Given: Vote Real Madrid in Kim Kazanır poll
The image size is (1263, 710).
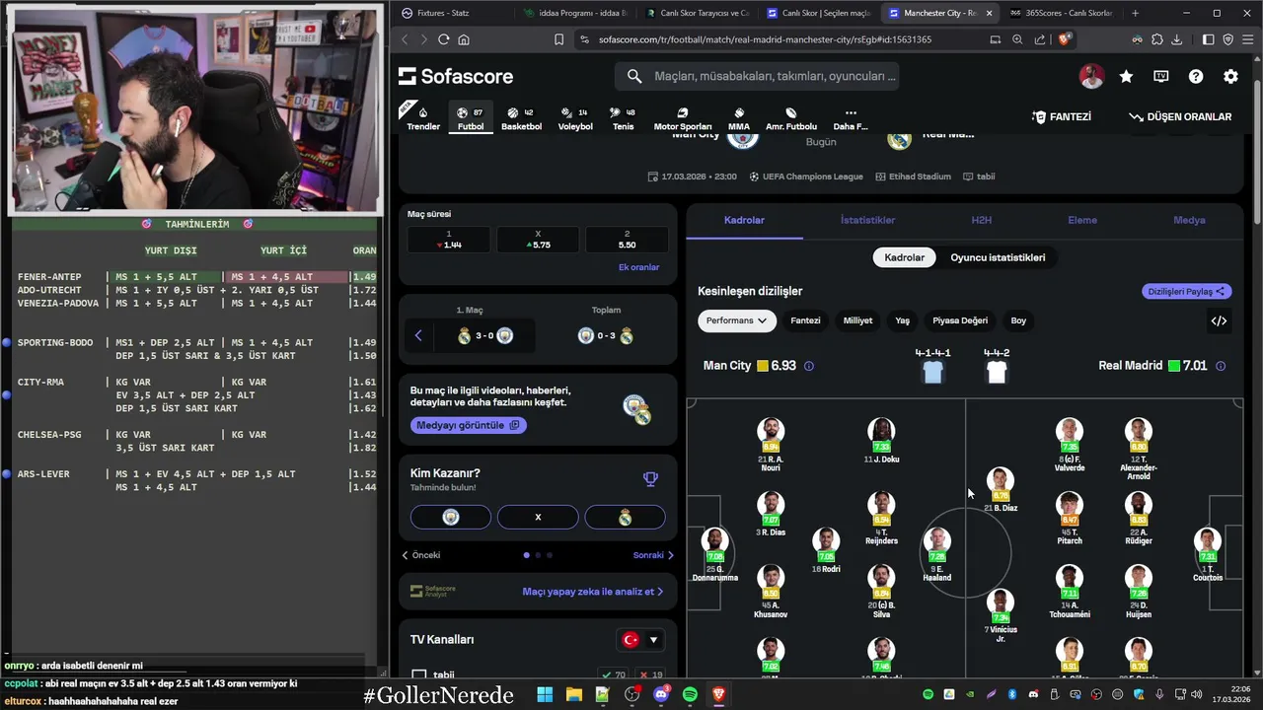Looking at the screenshot, I should click(625, 517).
